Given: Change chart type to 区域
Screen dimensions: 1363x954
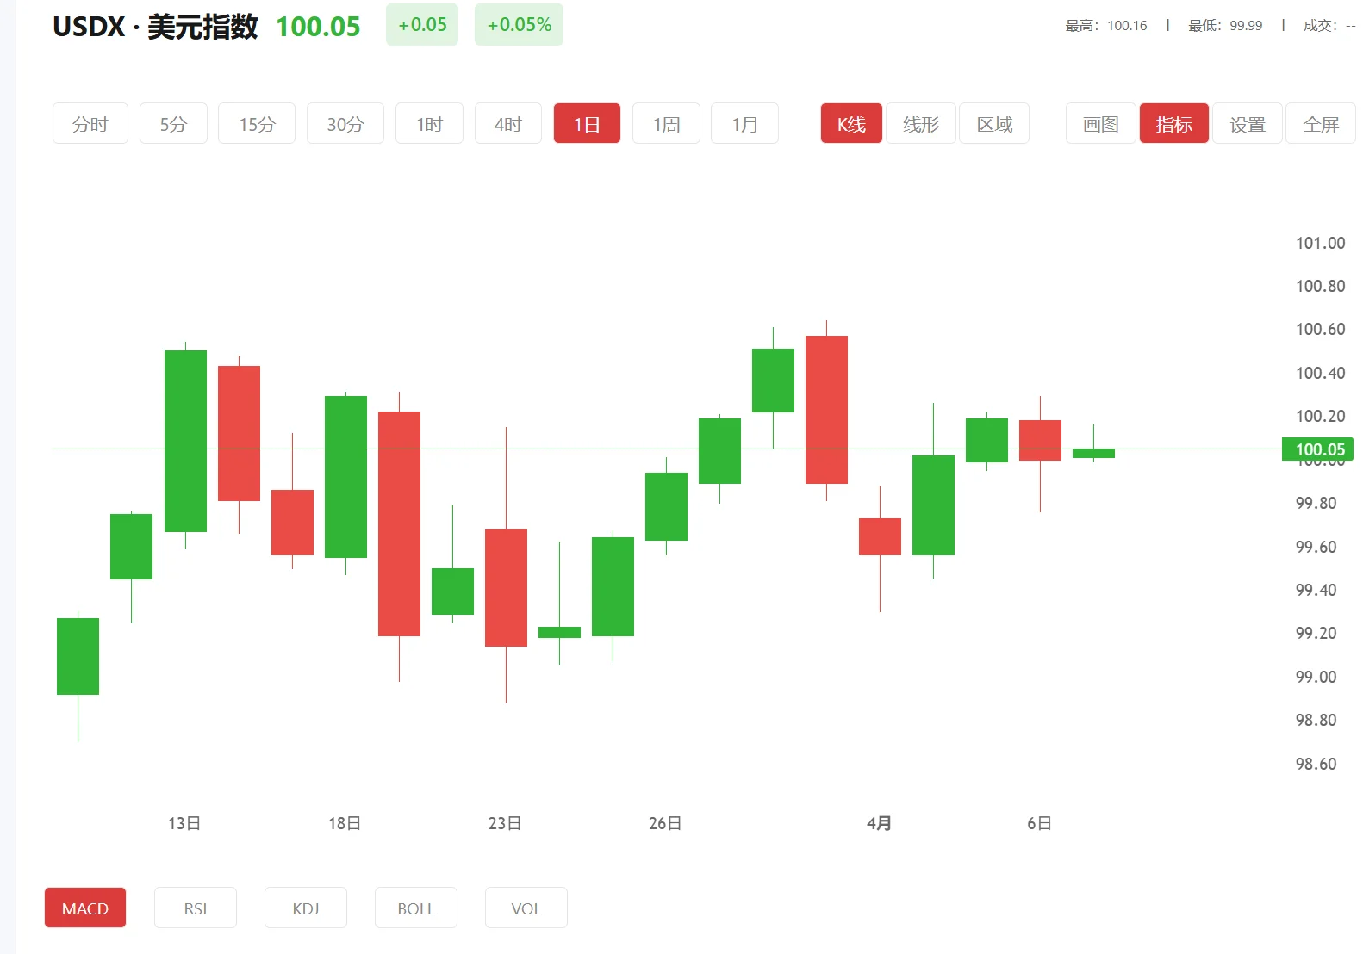Looking at the screenshot, I should (x=994, y=124).
